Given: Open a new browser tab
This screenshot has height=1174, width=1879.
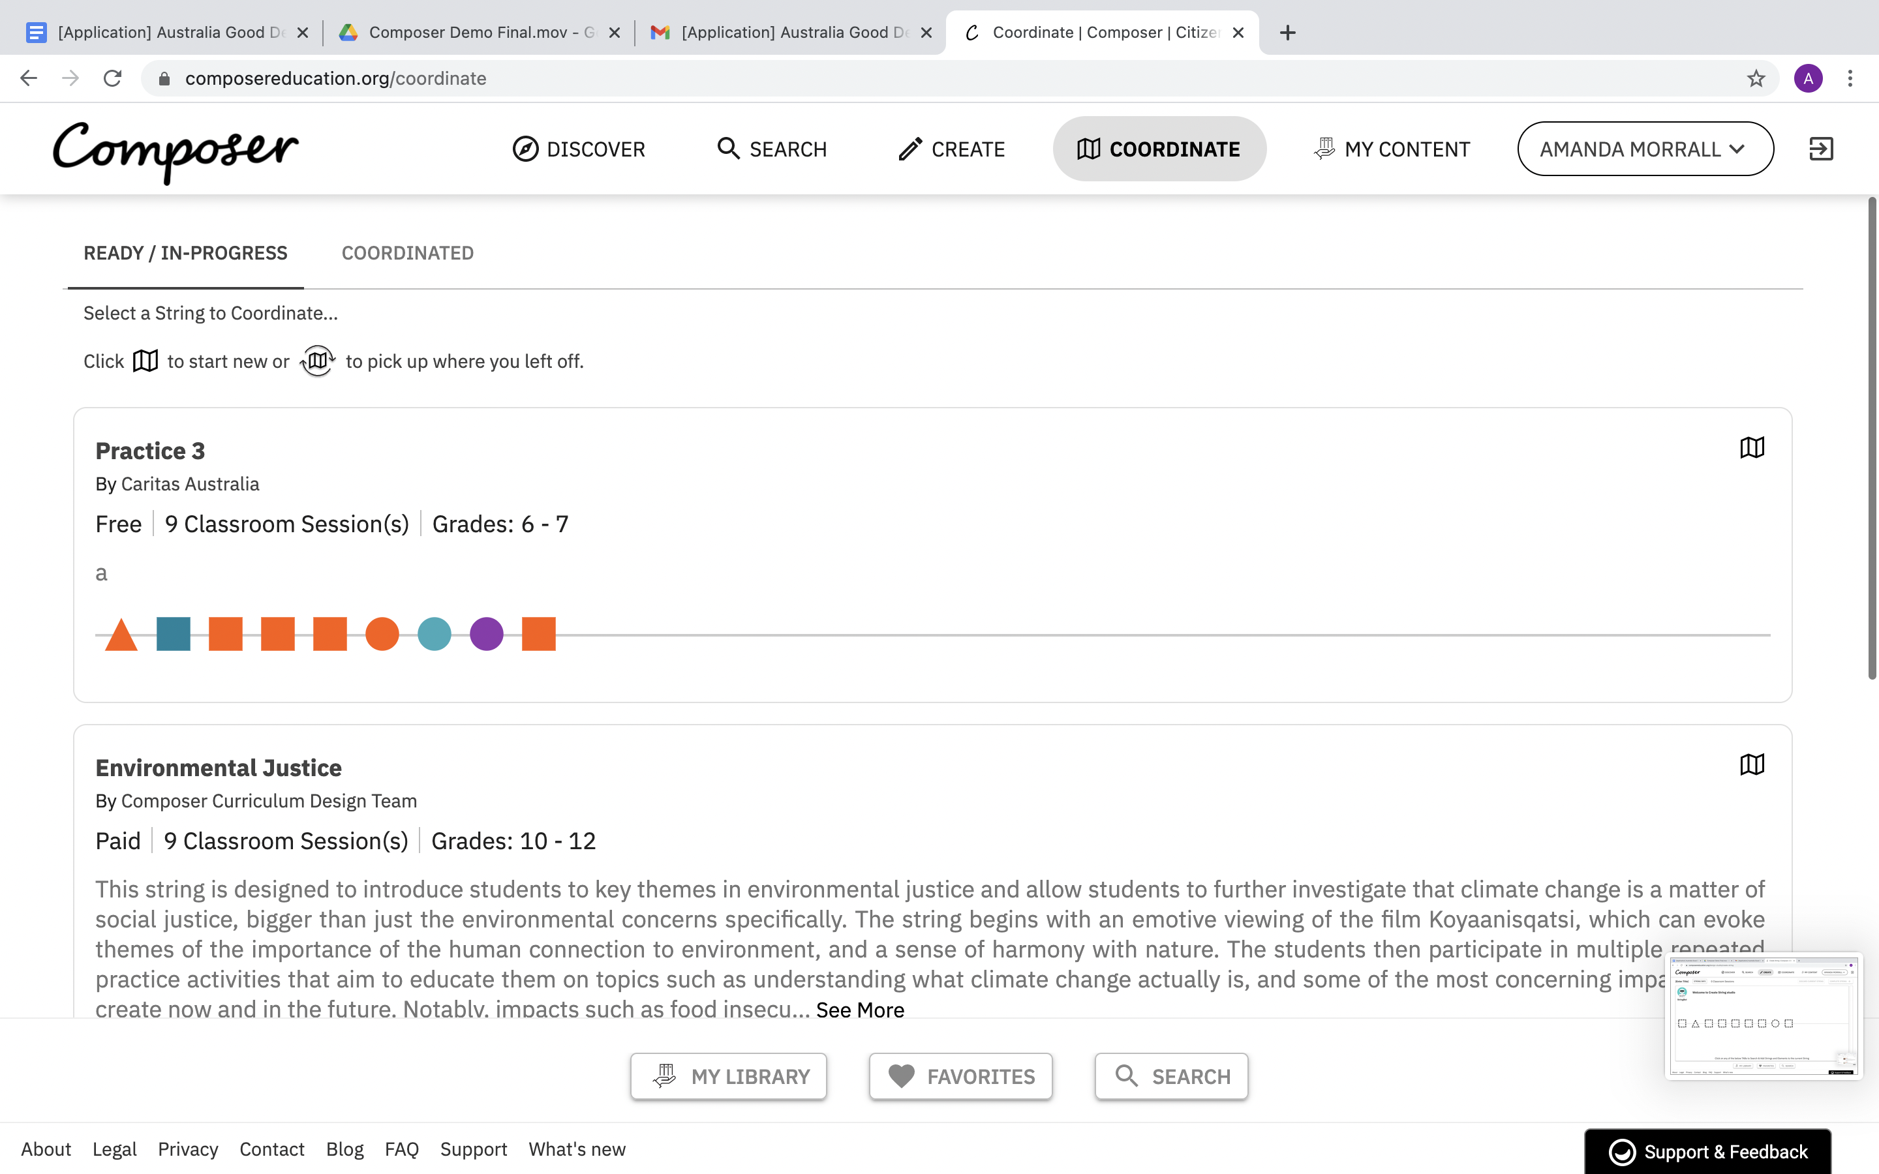Looking at the screenshot, I should pos(1287,33).
